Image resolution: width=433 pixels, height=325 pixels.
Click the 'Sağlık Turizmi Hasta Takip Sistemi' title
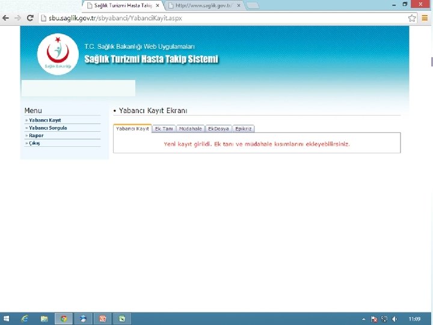152,59
